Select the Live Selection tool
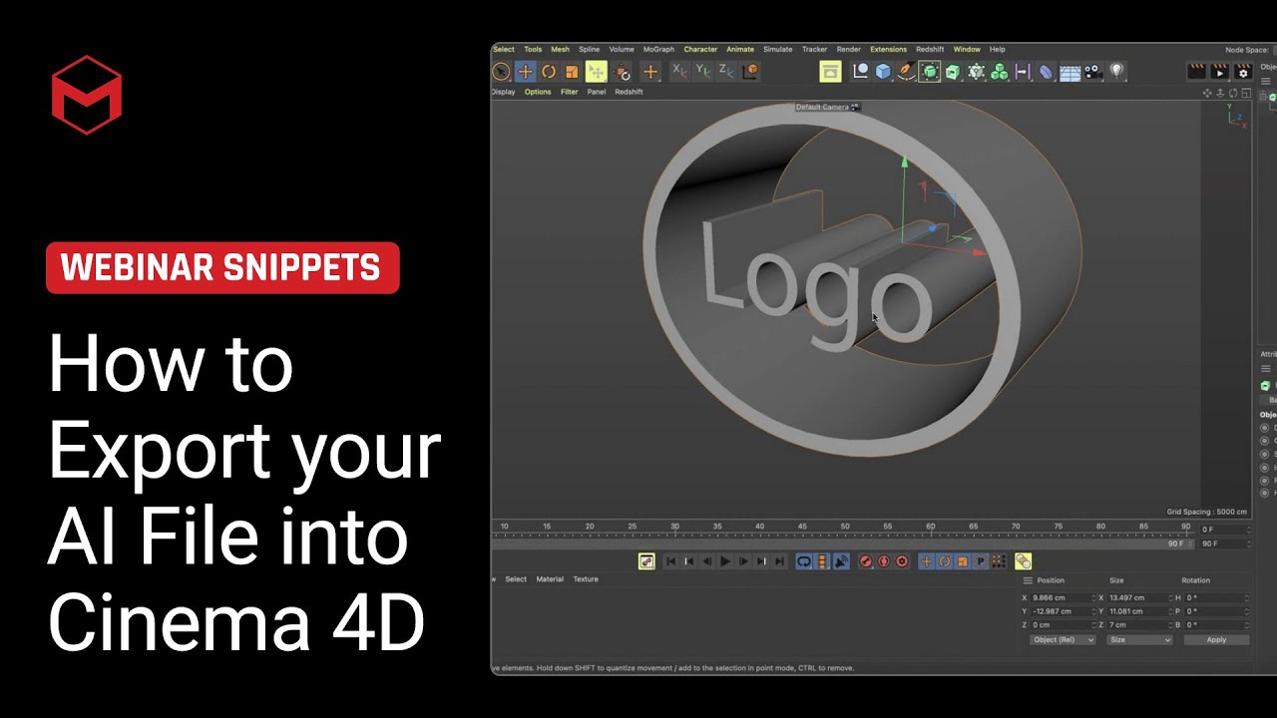The height and width of the screenshot is (718, 1277). [x=502, y=72]
